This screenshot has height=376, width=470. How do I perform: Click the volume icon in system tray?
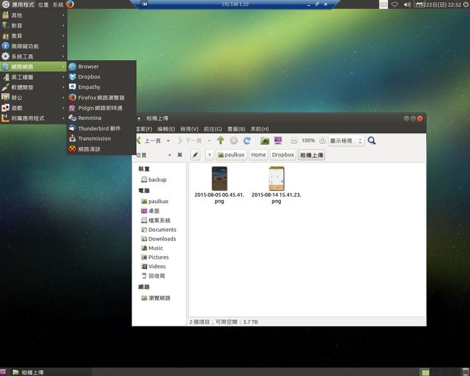click(x=407, y=5)
